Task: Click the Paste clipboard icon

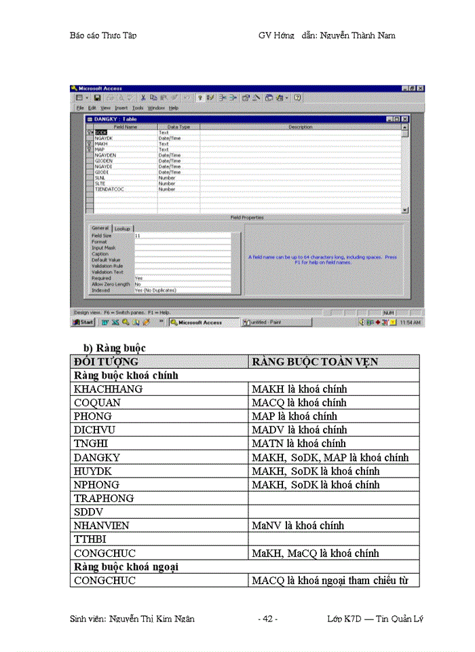Action: tap(164, 98)
